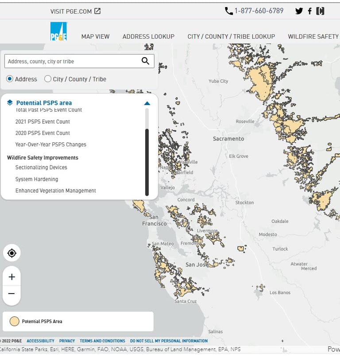Click the San Mateo label on the map
340x356 pixels.
163,244
